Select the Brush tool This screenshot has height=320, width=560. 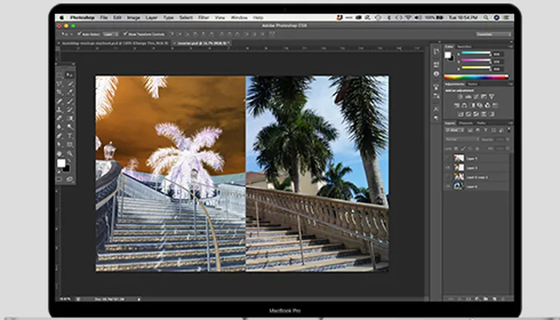pos(70,102)
